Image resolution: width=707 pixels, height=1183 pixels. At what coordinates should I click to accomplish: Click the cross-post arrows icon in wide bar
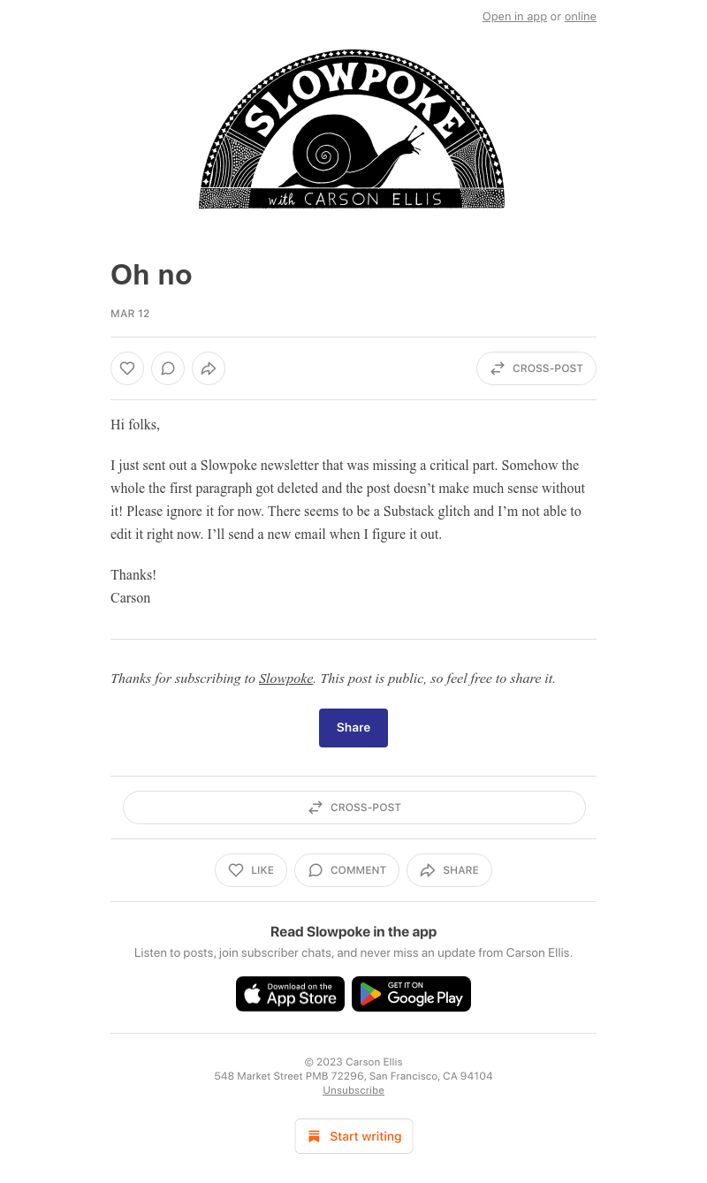point(315,808)
